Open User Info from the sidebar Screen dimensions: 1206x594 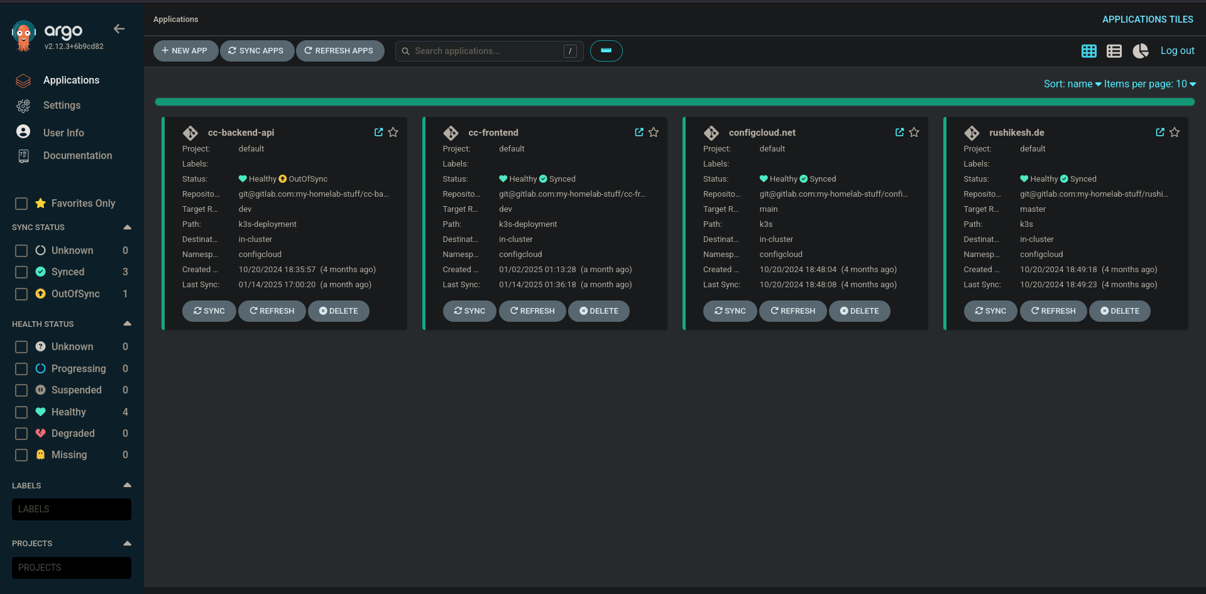tap(63, 133)
